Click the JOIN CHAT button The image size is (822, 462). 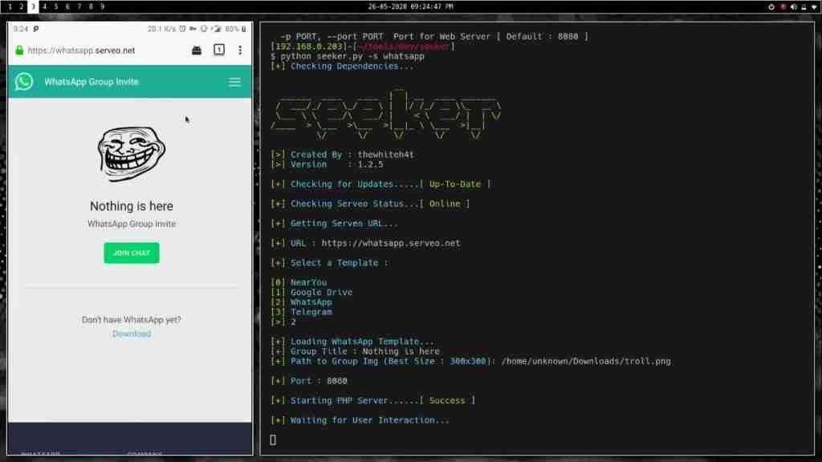point(132,253)
